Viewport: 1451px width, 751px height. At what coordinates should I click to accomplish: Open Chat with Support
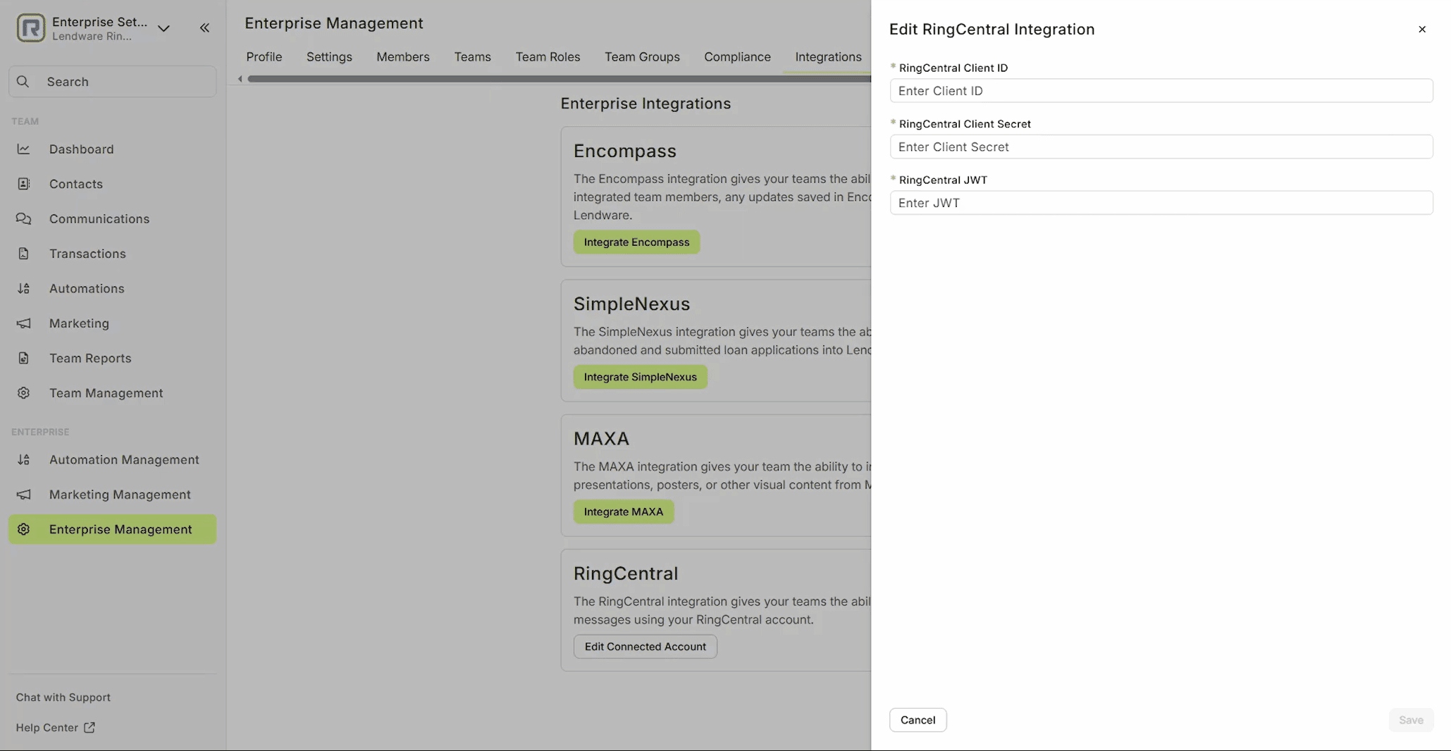[x=63, y=697]
